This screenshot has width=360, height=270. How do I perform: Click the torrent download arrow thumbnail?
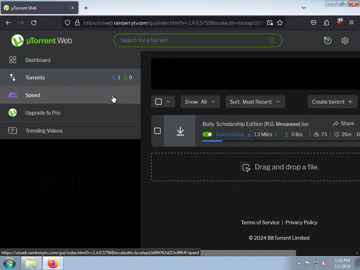tap(180, 131)
